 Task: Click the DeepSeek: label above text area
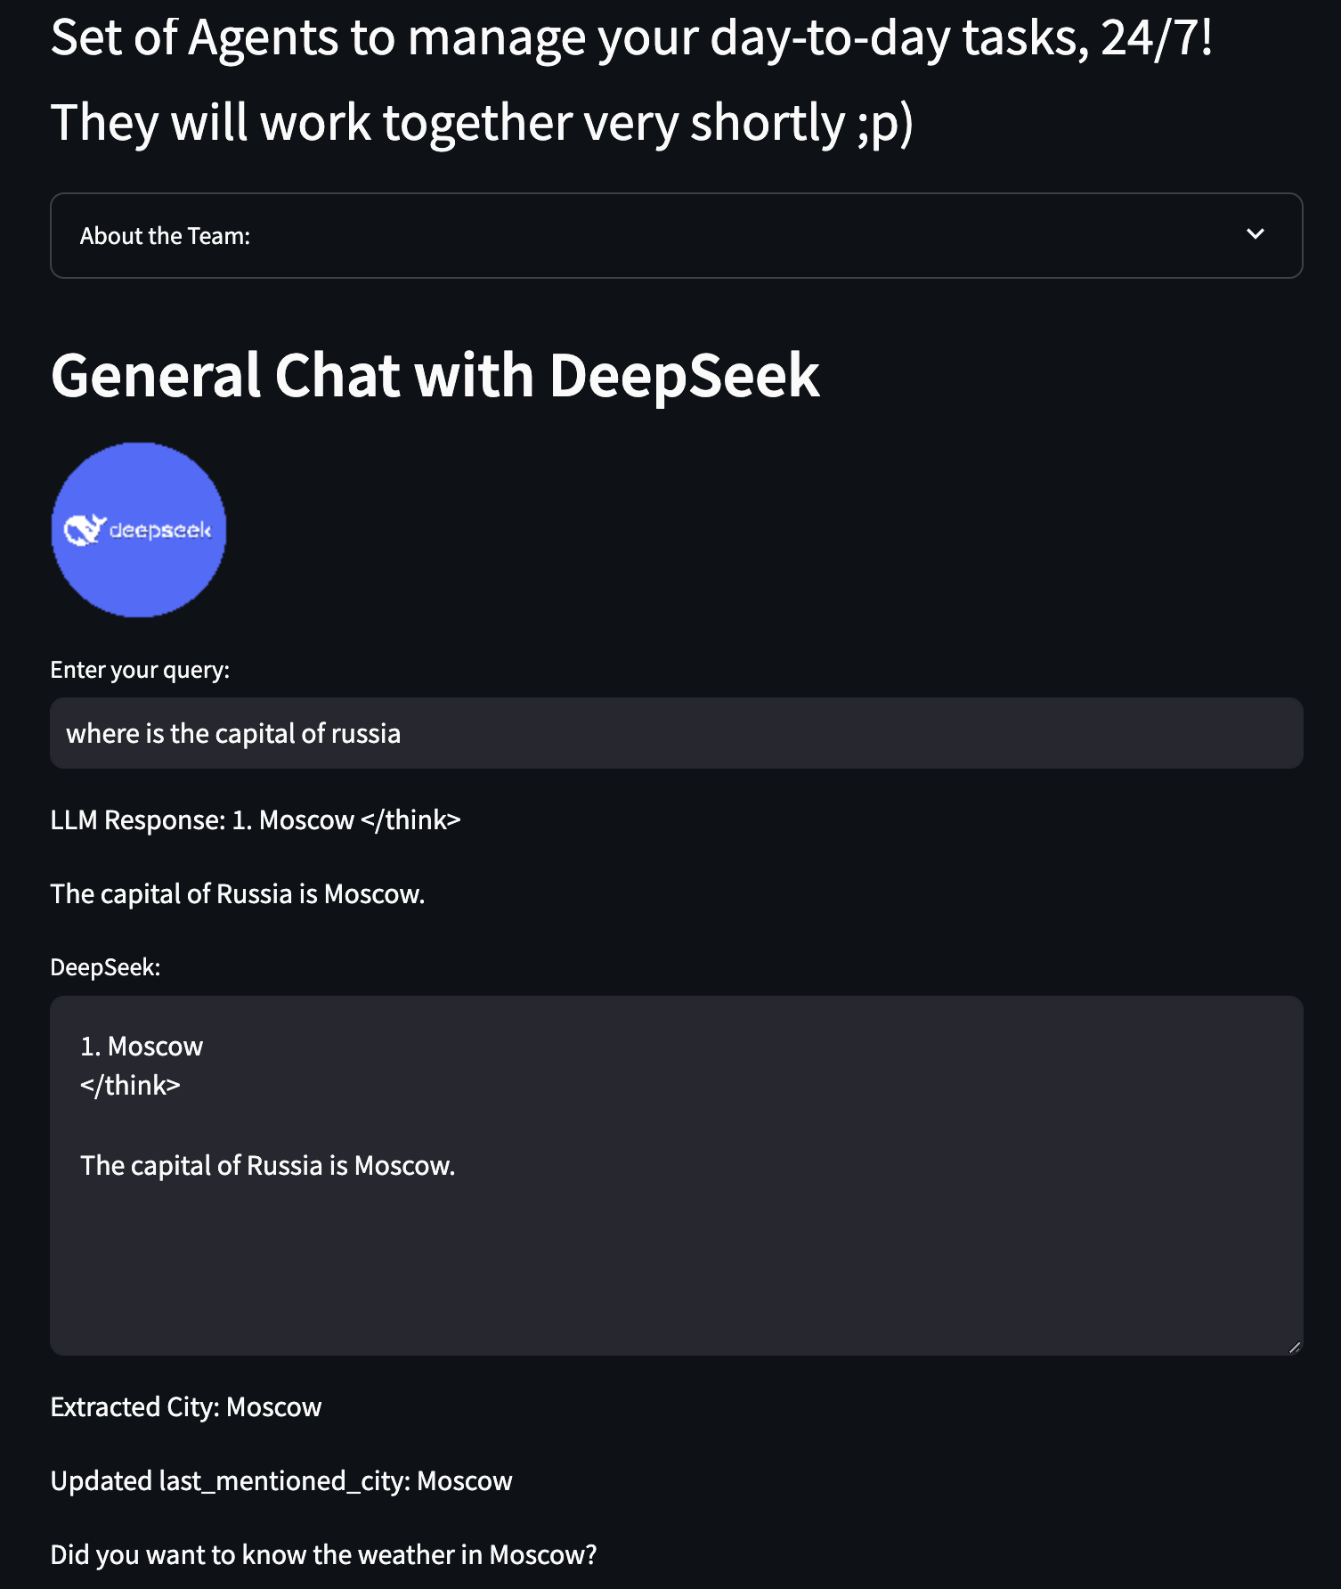(105, 967)
